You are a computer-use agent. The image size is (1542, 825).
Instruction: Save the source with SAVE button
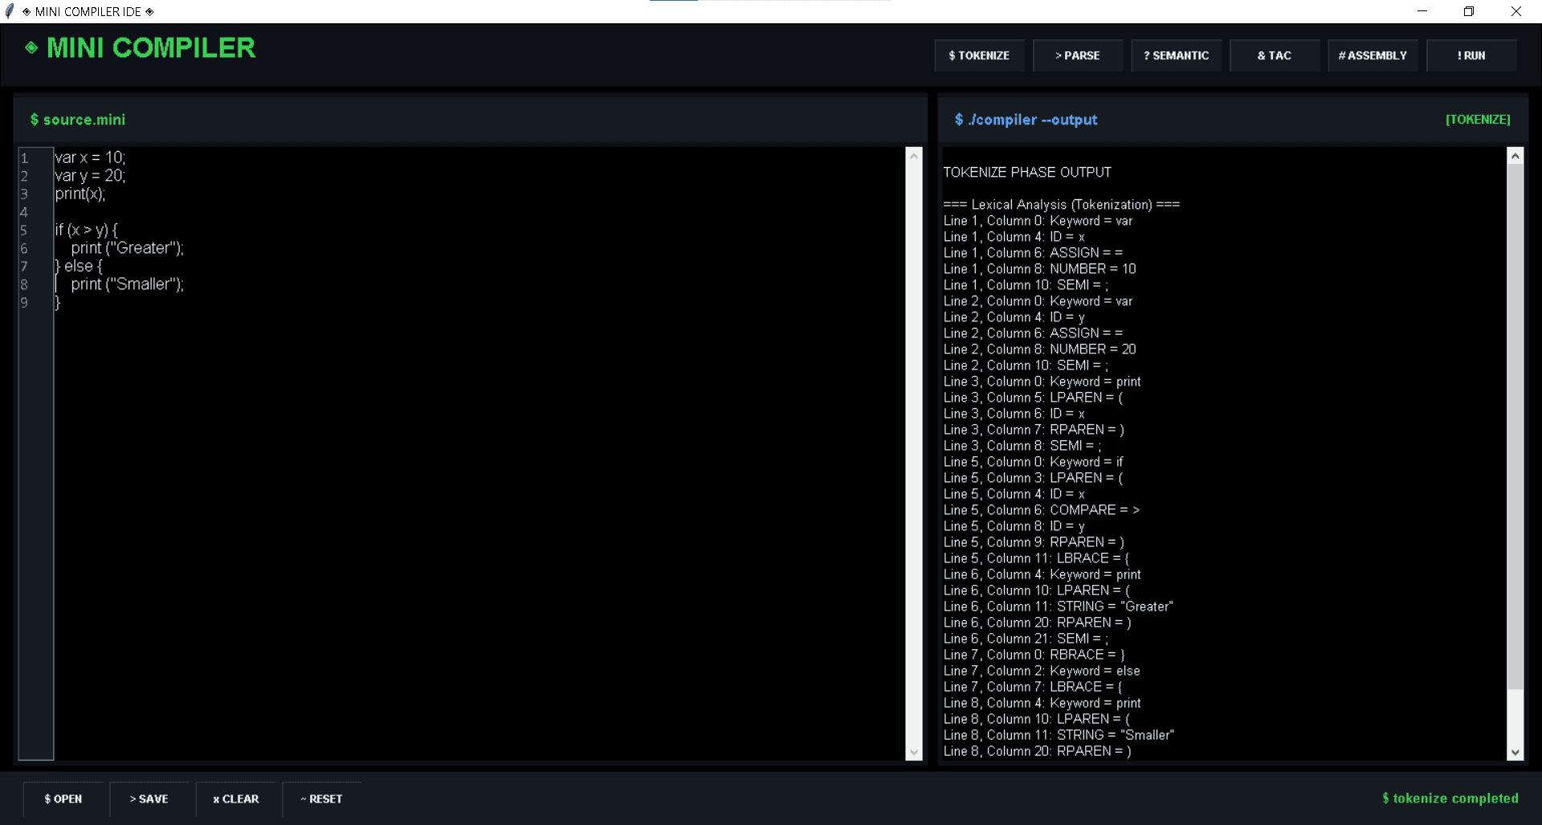(x=149, y=798)
